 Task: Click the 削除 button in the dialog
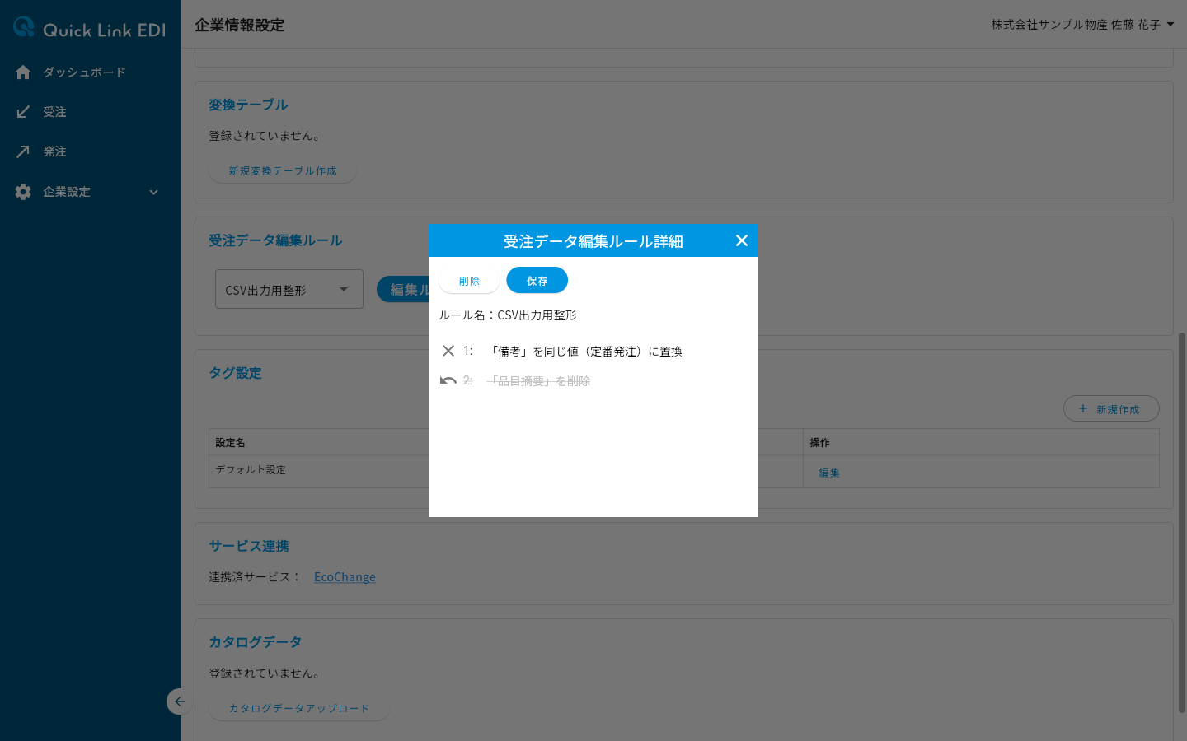[x=469, y=281]
